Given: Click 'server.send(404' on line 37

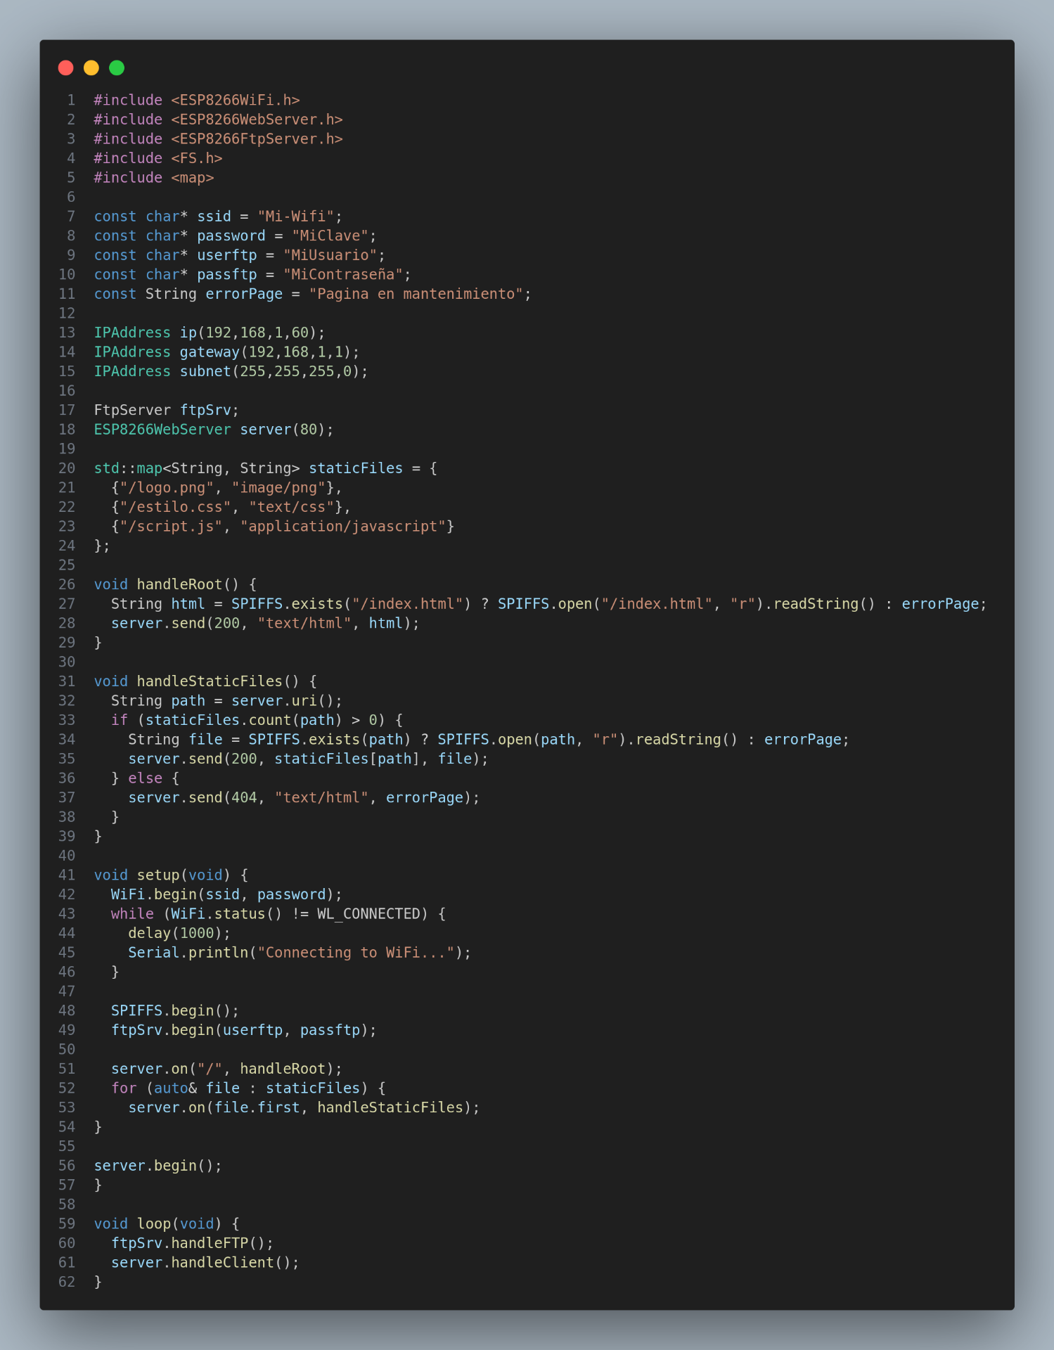Looking at the screenshot, I should click(193, 797).
